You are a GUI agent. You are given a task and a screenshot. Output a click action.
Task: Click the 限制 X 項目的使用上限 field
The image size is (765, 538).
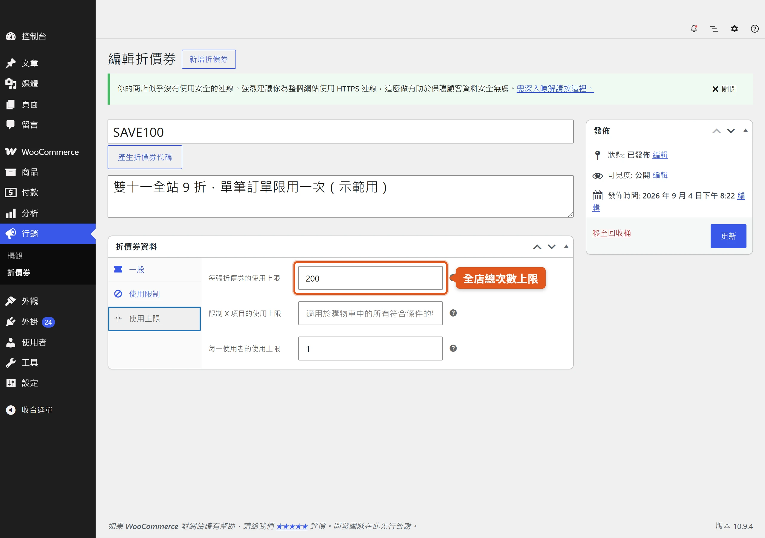(370, 313)
